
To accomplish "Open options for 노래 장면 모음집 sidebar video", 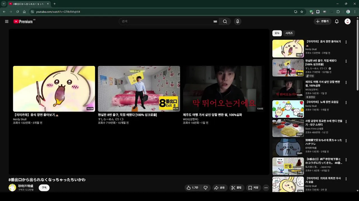I will [x=346, y=102].
